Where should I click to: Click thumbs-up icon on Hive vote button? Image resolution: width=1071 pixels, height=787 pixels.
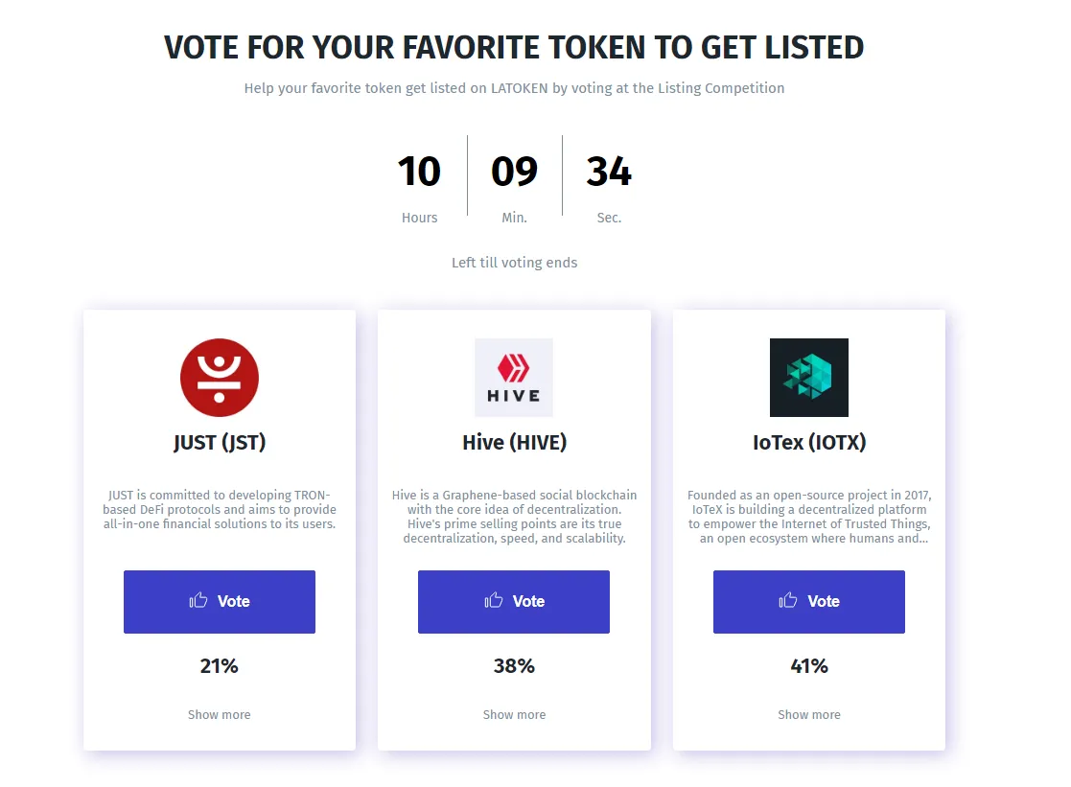[x=493, y=600]
